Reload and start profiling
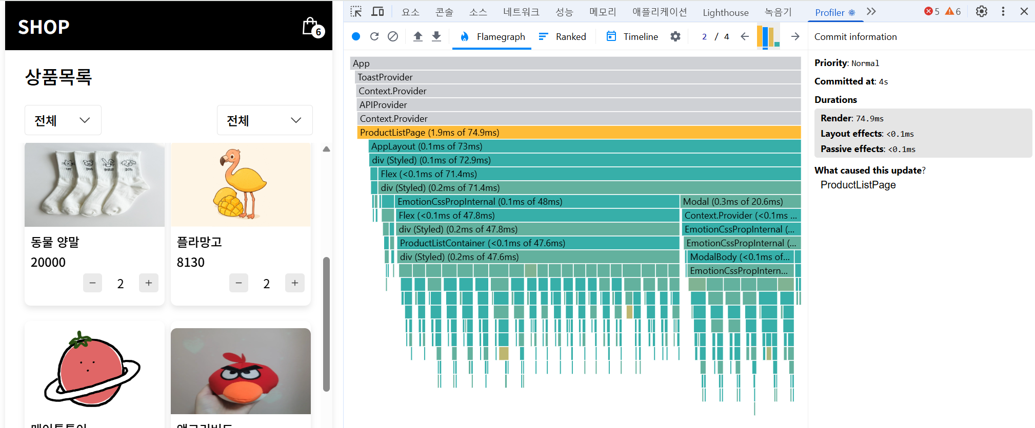Viewport: 1035px width, 428px height. coord(374,36)
